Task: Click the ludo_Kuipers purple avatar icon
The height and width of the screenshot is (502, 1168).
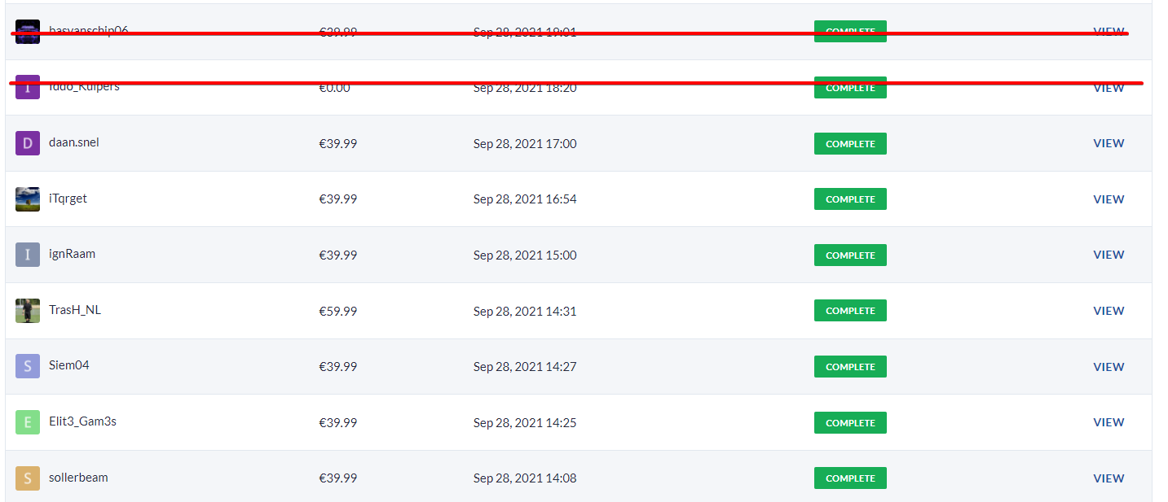Action: click(28, 88)
